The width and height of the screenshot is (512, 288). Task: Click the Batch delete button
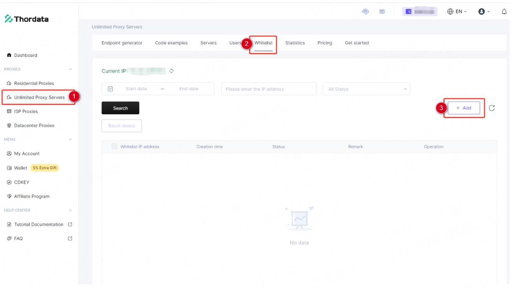click(x=122, y=126)
